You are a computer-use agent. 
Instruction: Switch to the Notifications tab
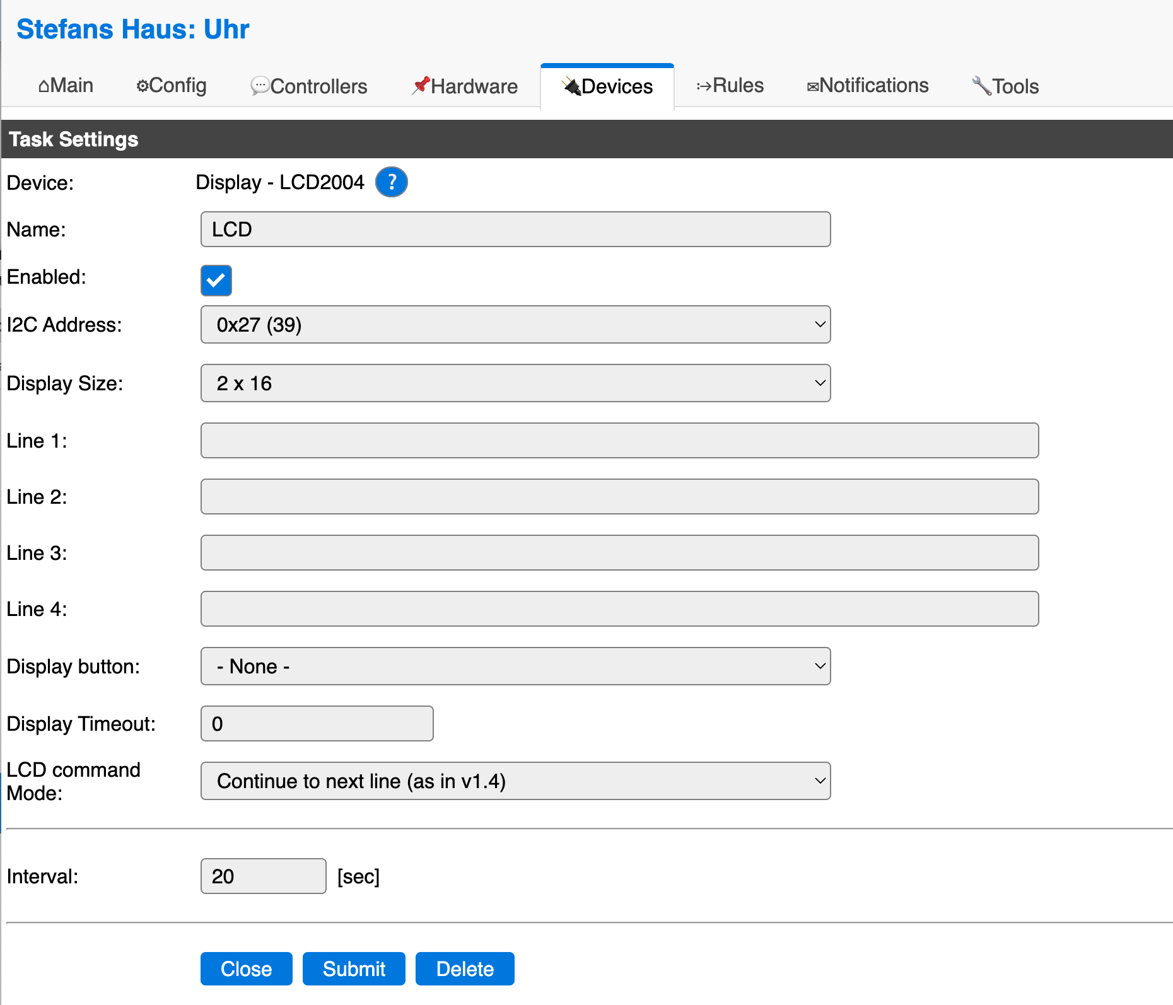click(868, 86)
